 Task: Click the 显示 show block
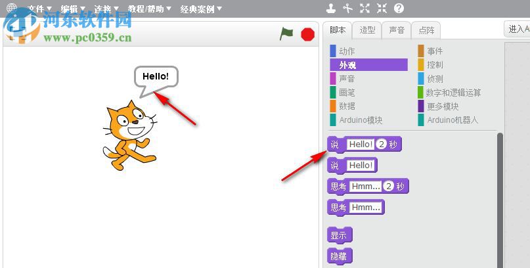(x=340, y=235)
